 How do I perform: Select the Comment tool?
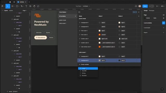click(x=38, y=6)
